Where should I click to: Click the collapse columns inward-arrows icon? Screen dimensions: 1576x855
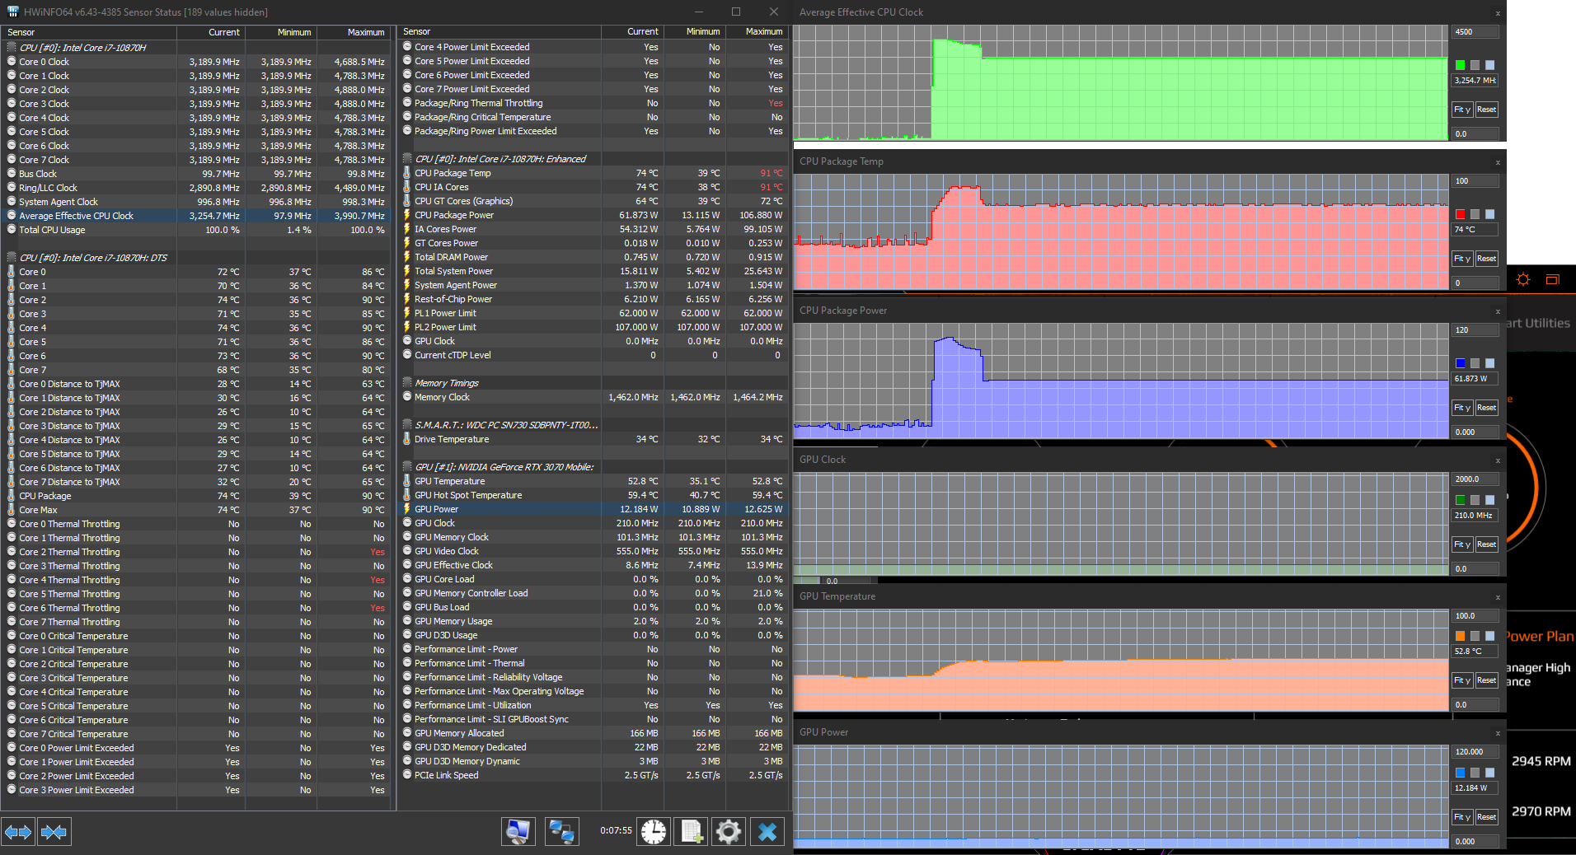coord(54,832)
